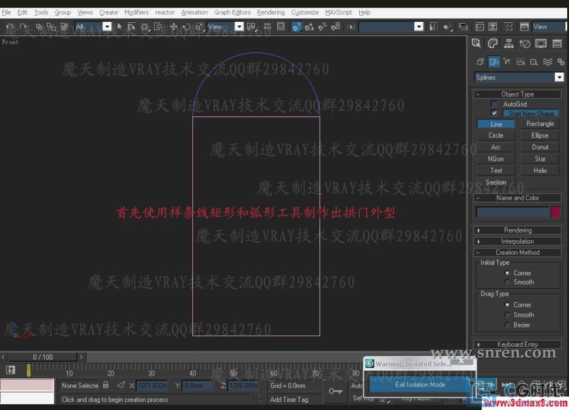
Task: Select Drag Type Smooth radio button
Action: tap(507, 315)
